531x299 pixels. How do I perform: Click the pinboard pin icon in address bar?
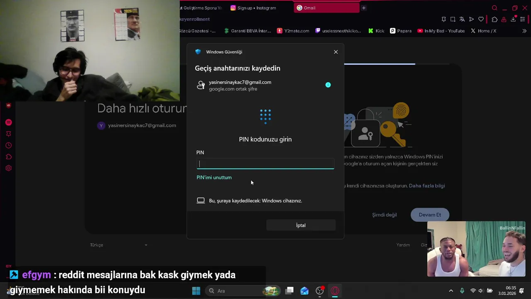coord(443,19)
